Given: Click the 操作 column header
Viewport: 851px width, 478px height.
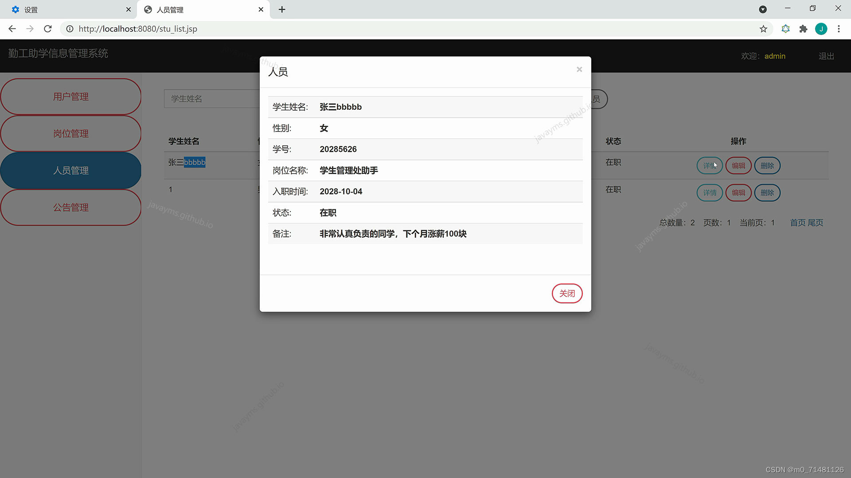Looking at the screenshot, I should [738, 141].
